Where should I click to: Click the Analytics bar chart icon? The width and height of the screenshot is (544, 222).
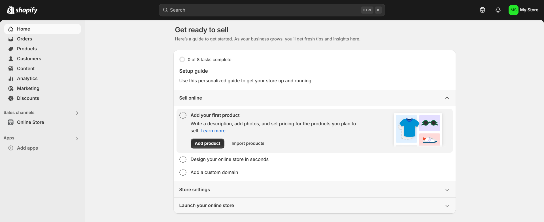(x=10, y=78)
